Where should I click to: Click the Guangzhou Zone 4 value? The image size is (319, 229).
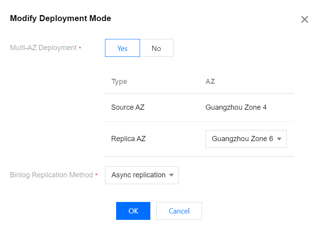click(236, 107)
